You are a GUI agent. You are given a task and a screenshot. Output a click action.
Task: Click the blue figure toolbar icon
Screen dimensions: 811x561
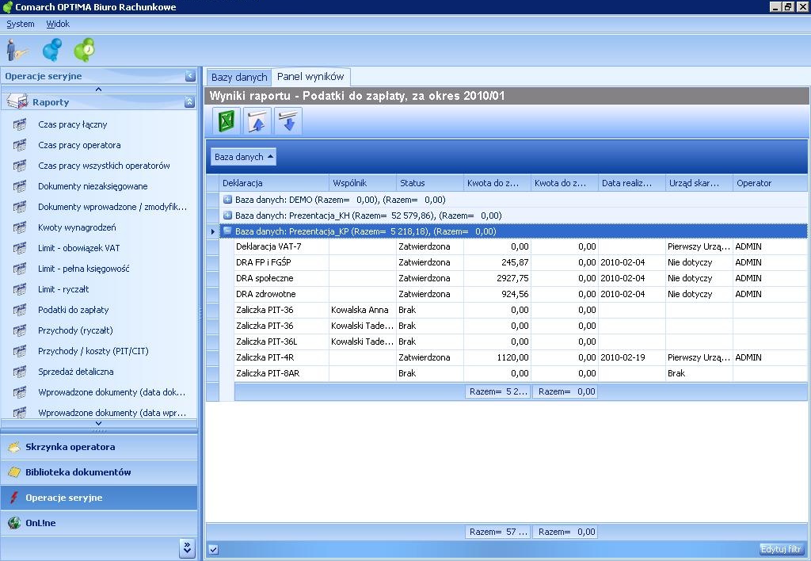(x=51, y=50)
